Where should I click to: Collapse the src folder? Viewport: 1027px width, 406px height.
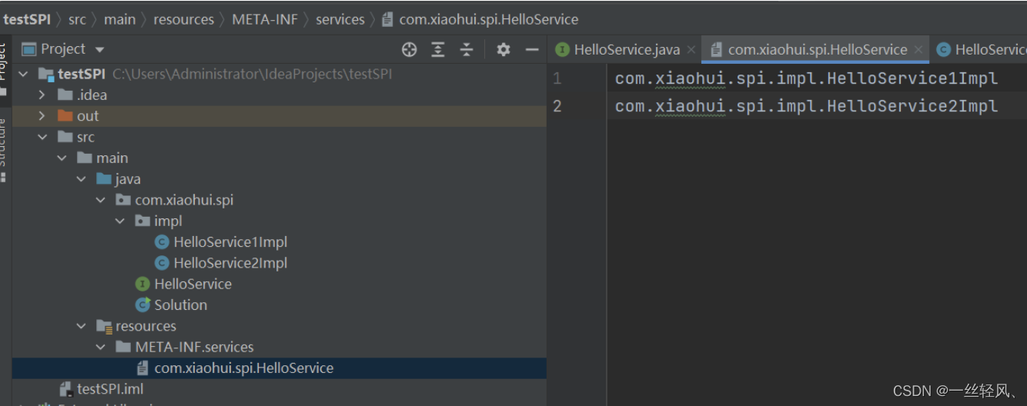42,137
